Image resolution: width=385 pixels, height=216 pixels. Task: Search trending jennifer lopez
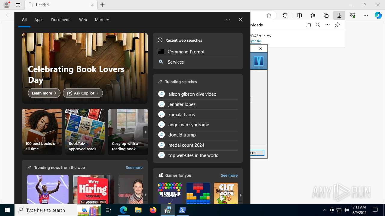(x=198, y=104)
